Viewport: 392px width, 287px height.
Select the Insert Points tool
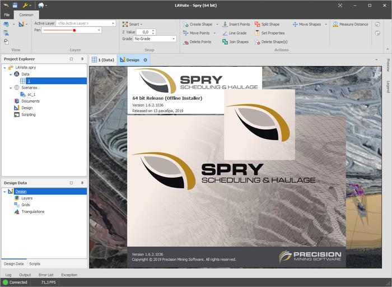[236, 24]
